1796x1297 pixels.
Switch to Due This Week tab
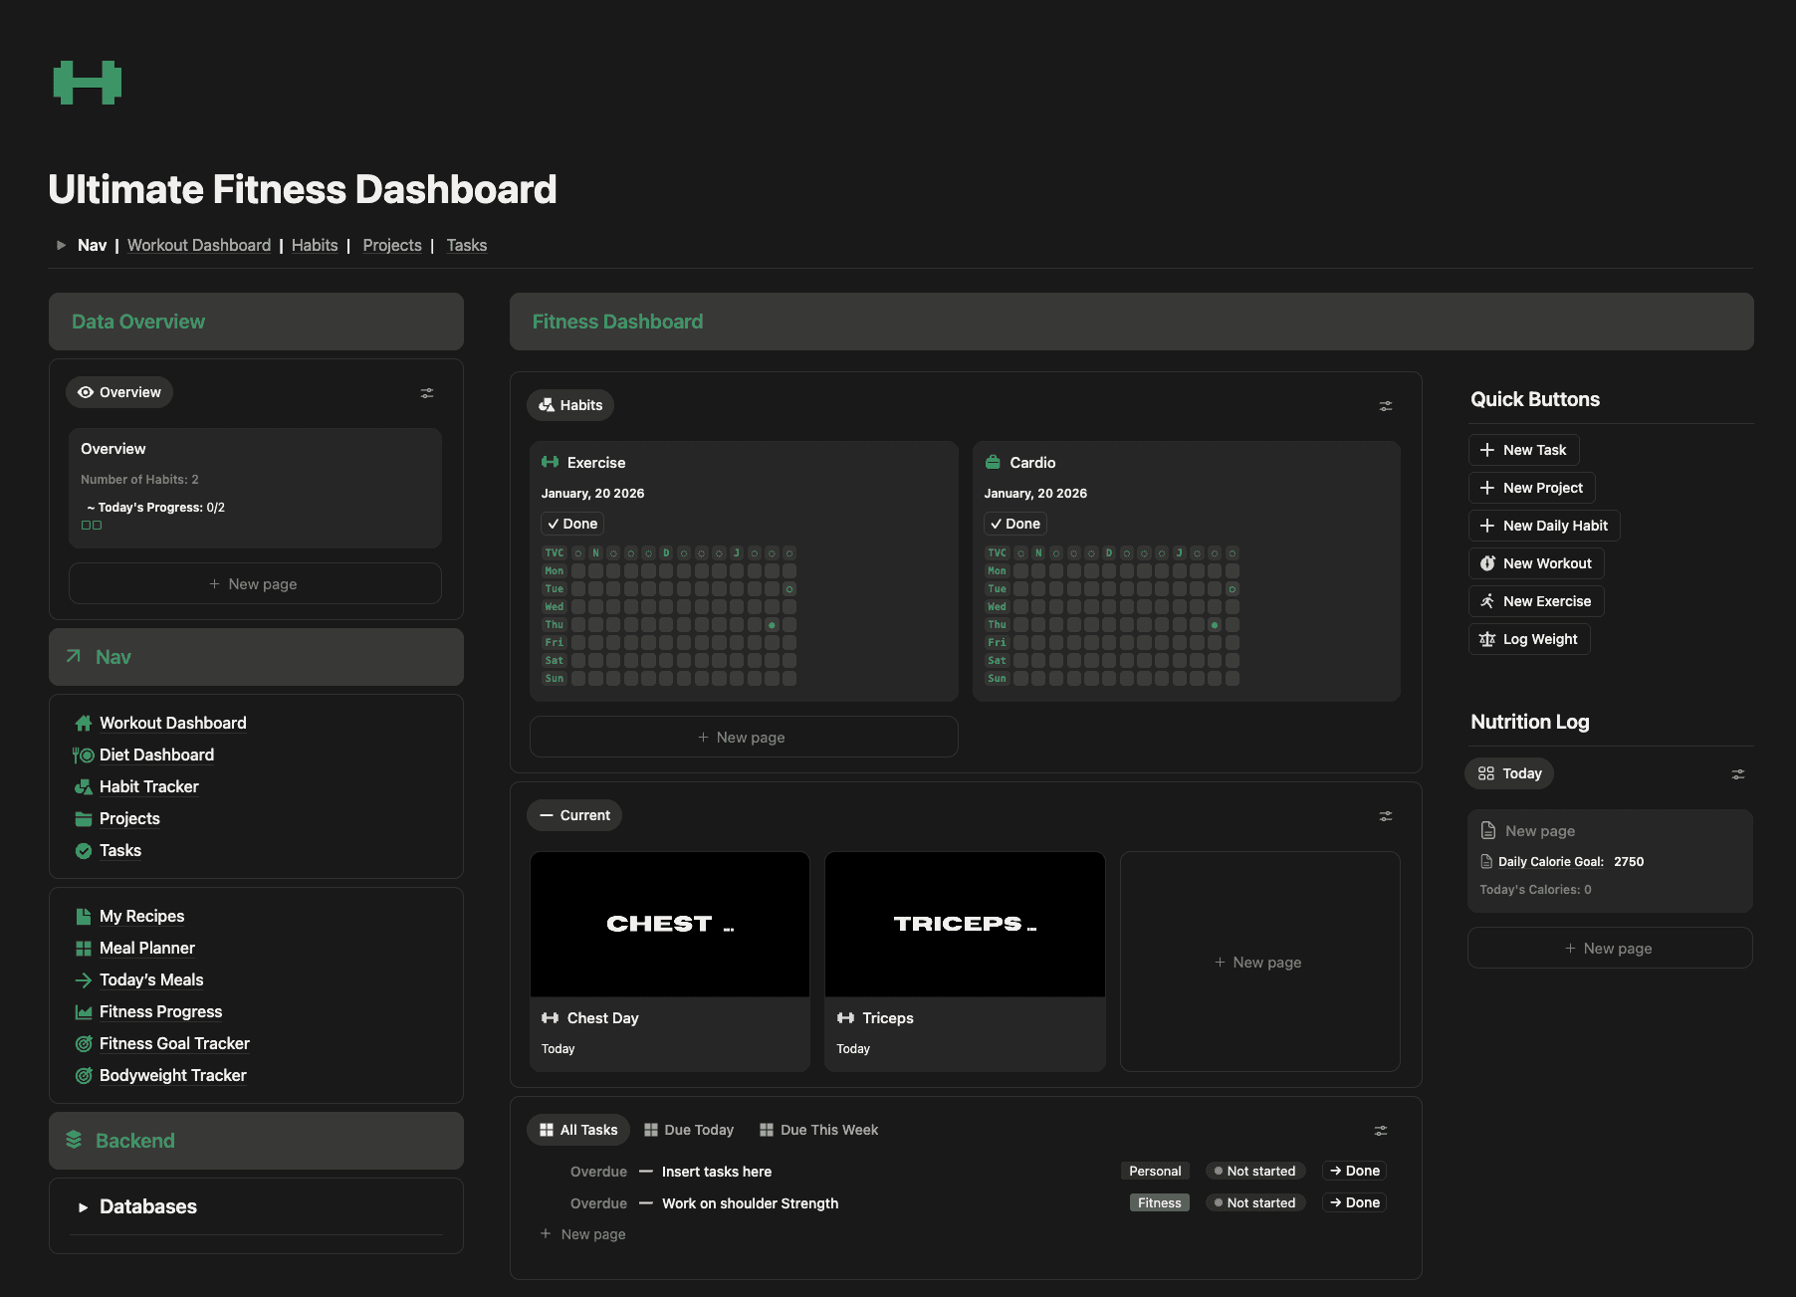[819, 1131]
